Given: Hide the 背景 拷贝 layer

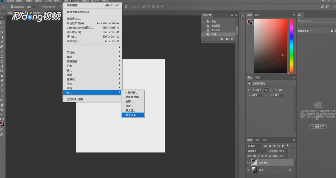Looking at the screenshot, I should point(249,163).
